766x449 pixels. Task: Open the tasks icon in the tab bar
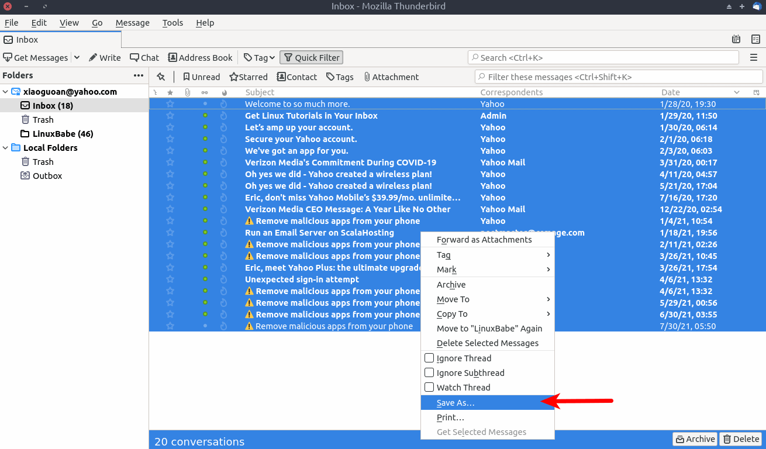(x=755, y=39)
